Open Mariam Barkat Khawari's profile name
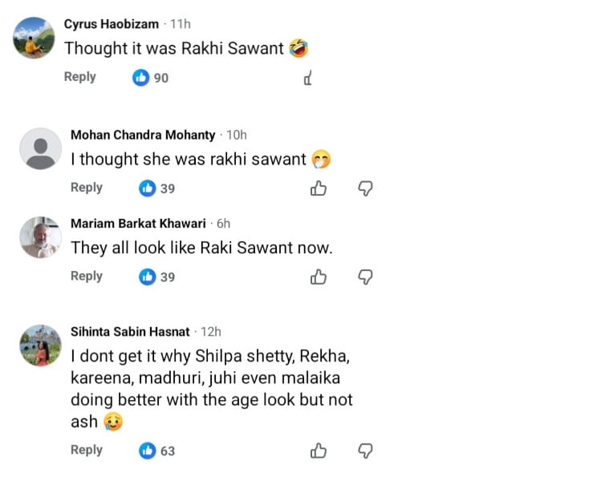Screen dimensions: 601x481 [138, 224]
